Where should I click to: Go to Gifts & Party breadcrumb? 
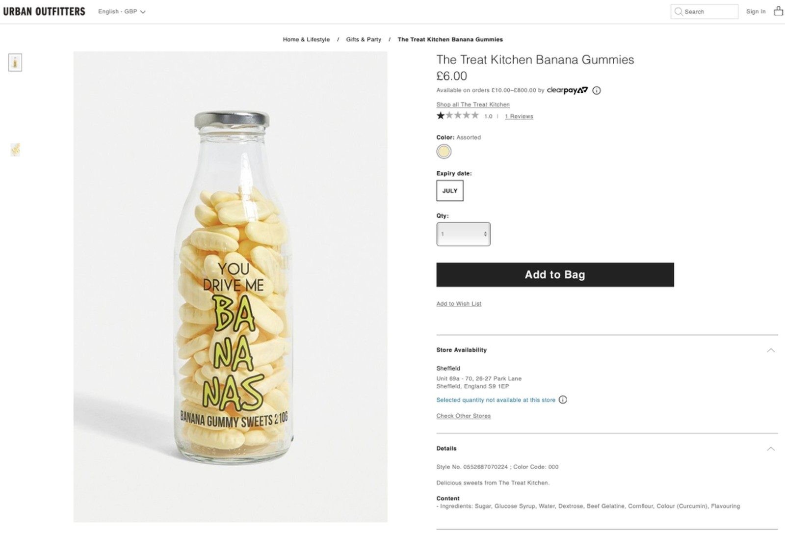click(364, 39)
